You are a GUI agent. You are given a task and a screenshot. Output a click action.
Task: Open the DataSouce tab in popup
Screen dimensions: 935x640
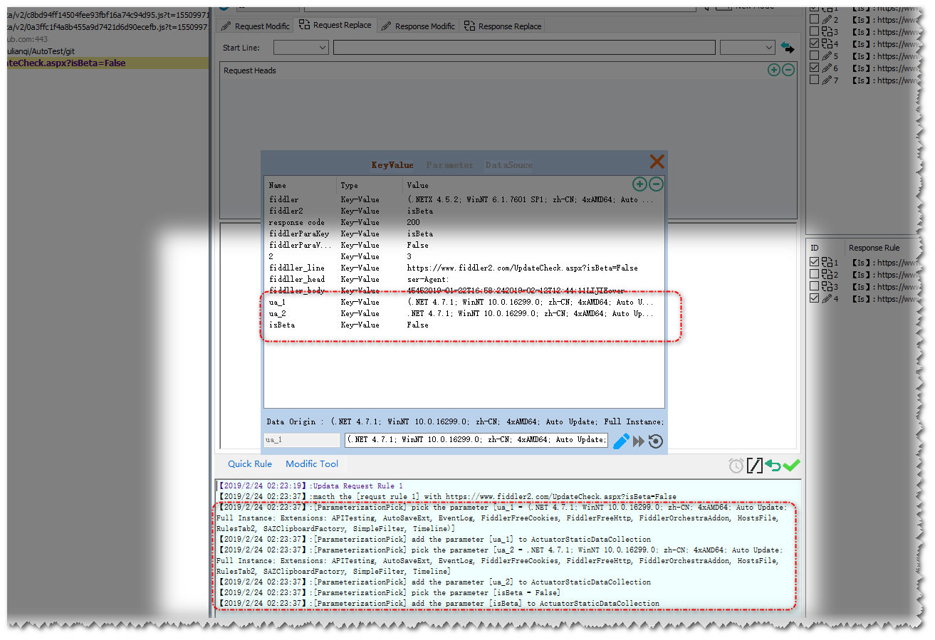[x=508, y=165]
